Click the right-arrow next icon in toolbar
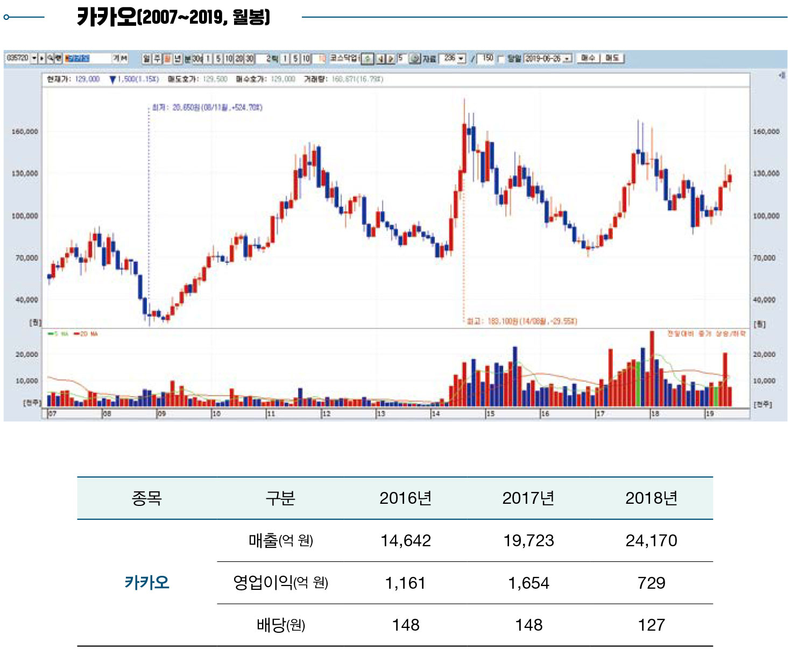791x657 pixels. [x=391, y=59]
